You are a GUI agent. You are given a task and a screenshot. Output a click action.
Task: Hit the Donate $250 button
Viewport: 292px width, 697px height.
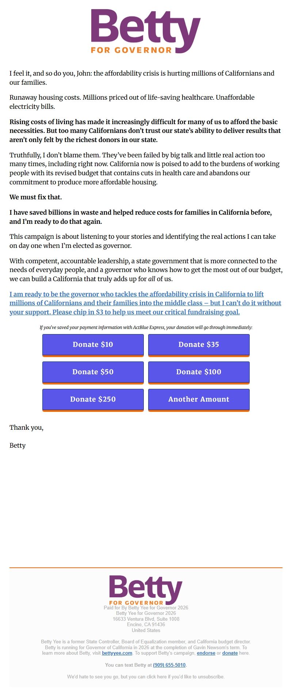93,399
